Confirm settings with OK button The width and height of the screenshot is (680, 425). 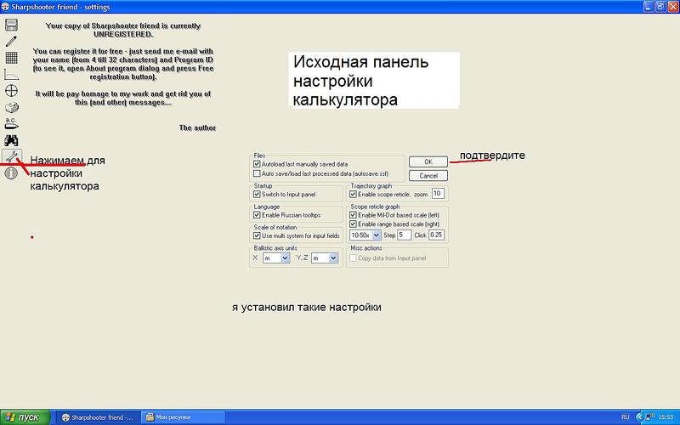coord(428,161)
